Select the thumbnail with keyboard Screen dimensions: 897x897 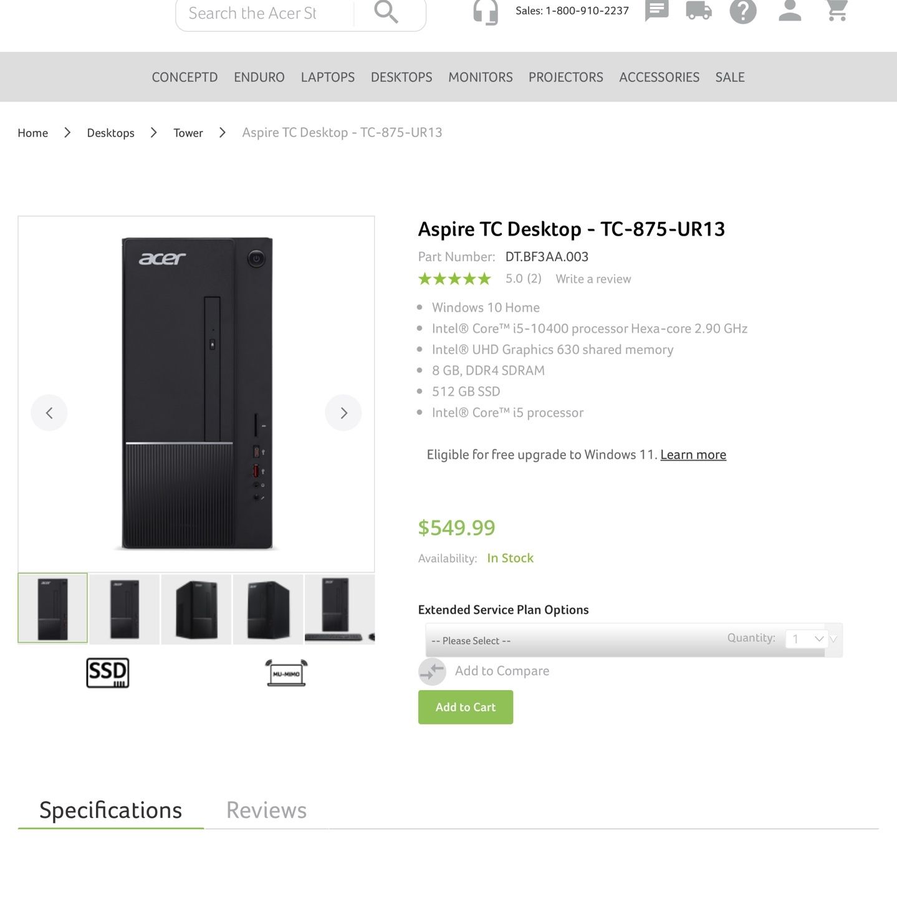pyautogui.click(x=340, y=608)
